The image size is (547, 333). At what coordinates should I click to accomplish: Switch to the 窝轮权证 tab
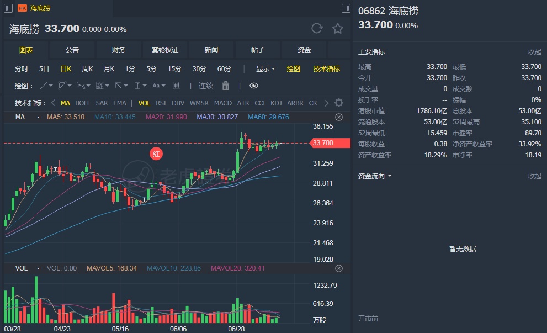pos(165,50)
